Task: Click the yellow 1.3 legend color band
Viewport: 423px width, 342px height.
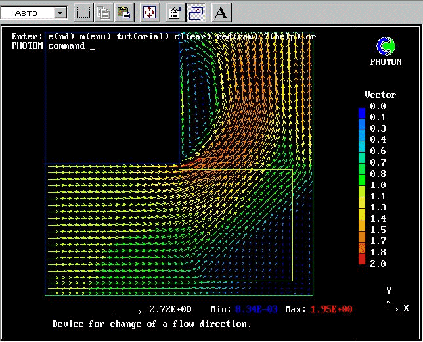Action: (x=362, y=203)
